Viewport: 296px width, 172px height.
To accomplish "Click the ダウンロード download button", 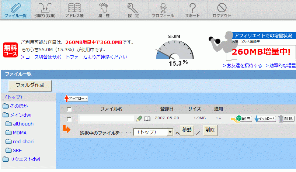I will point(265,119).
